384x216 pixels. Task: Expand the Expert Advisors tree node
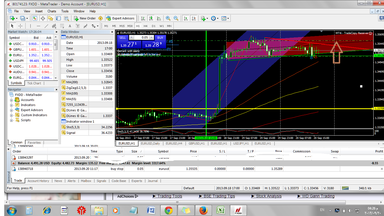pos(12,110)
